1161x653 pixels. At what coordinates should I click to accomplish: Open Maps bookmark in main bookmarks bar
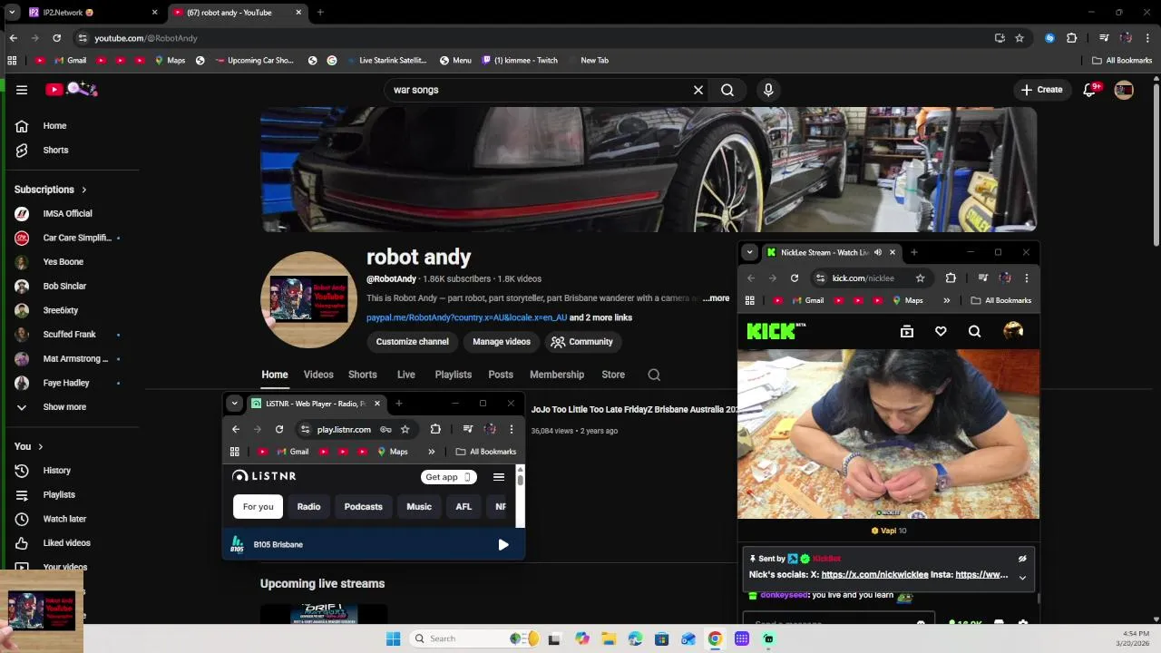(170, 61)
